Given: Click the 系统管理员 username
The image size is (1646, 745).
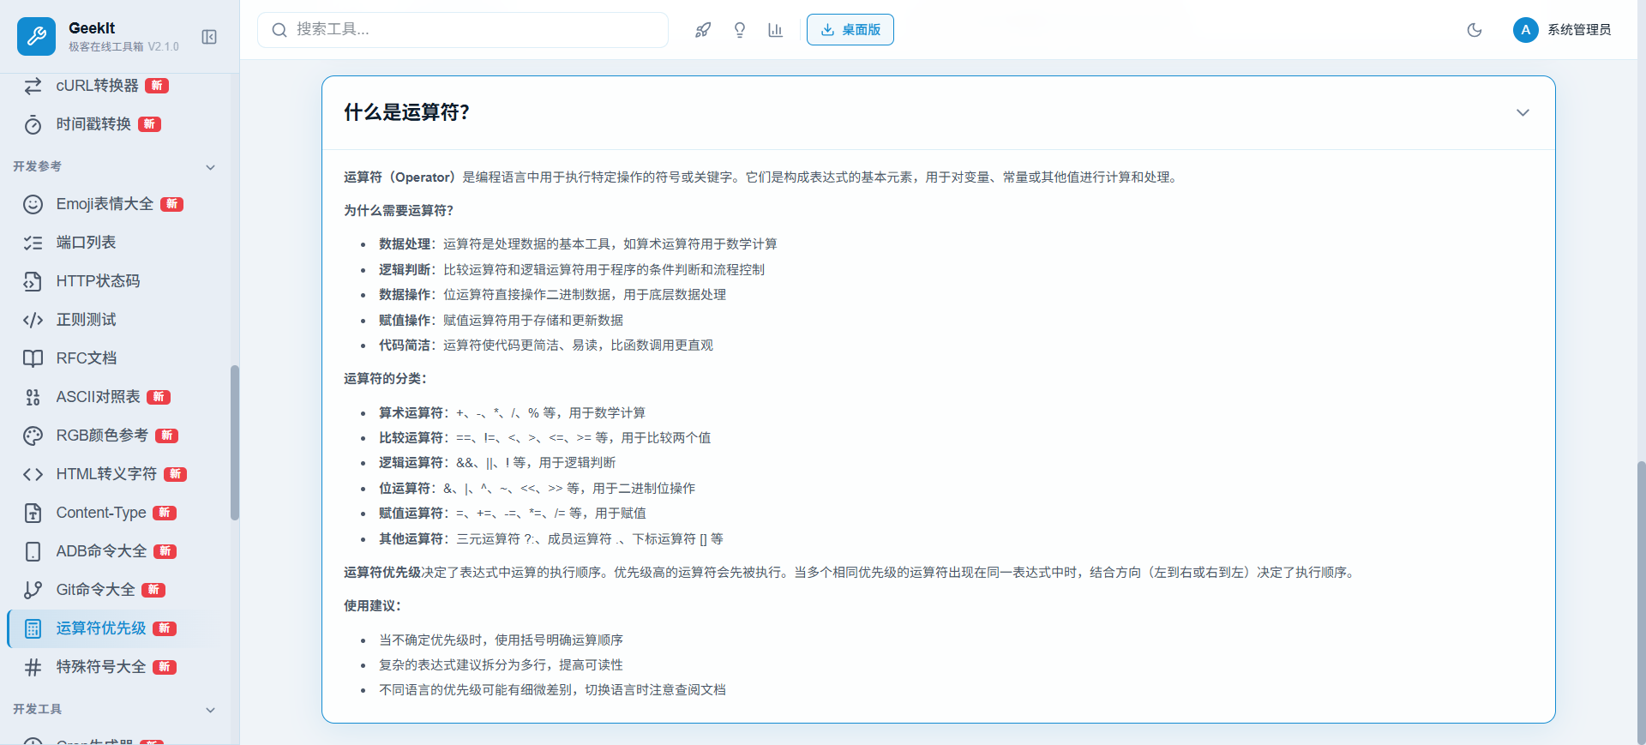Looking at the screenshot, I should (x=1579, y=30).
